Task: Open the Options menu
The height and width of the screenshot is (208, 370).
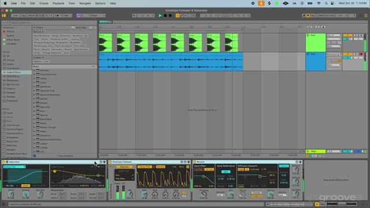Action: (x=100, y=3)
